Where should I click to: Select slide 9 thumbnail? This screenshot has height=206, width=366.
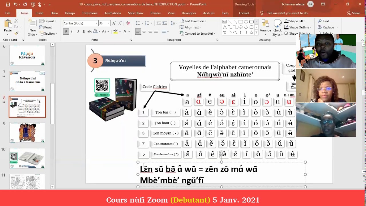(27, 132)
